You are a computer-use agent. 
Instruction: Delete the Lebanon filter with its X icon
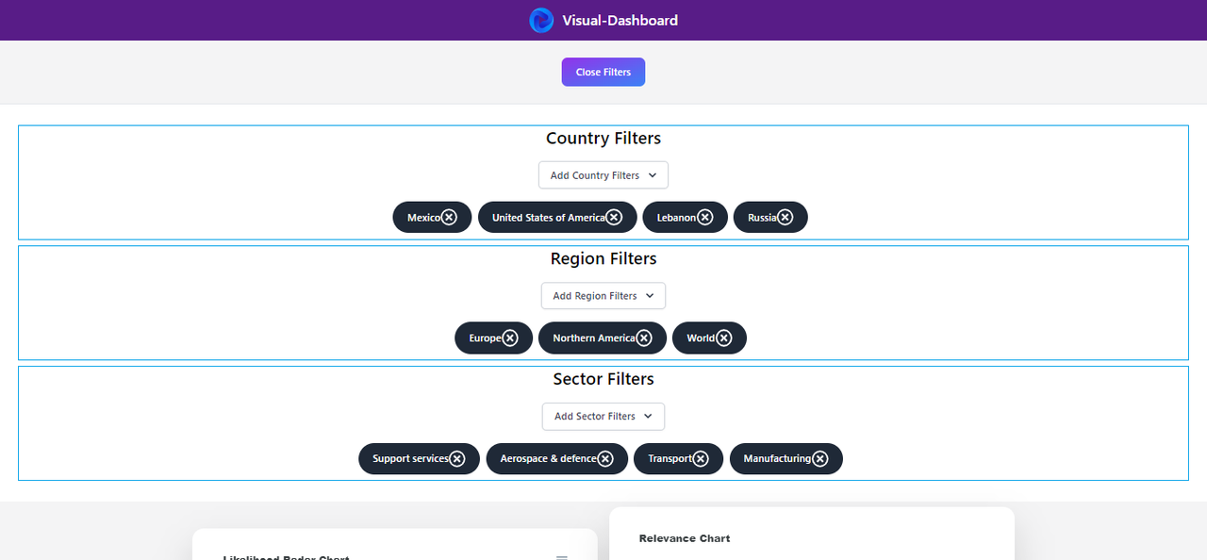[x=704, y=218]
